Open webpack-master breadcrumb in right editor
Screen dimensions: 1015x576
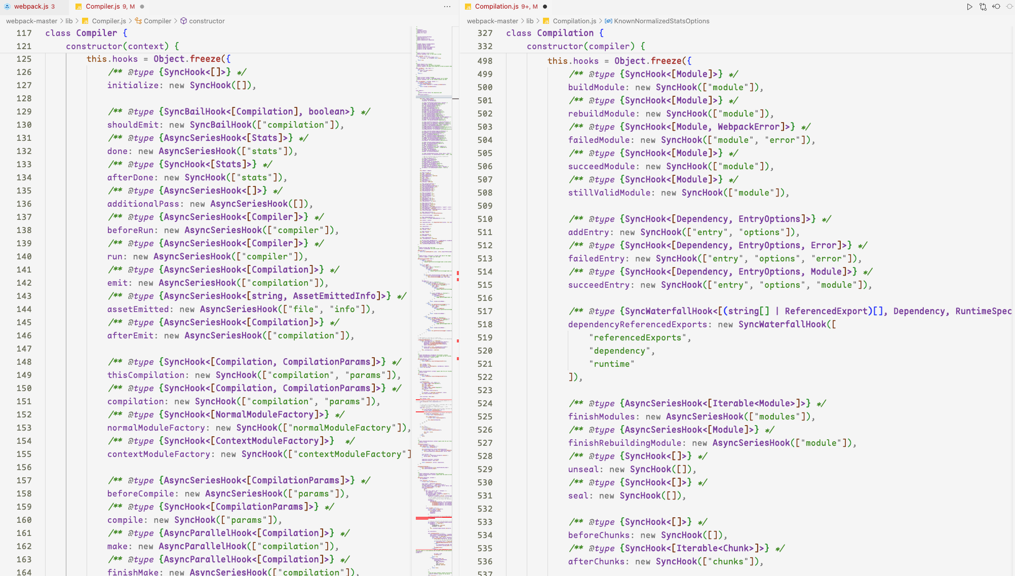click(x=492, y=21)
